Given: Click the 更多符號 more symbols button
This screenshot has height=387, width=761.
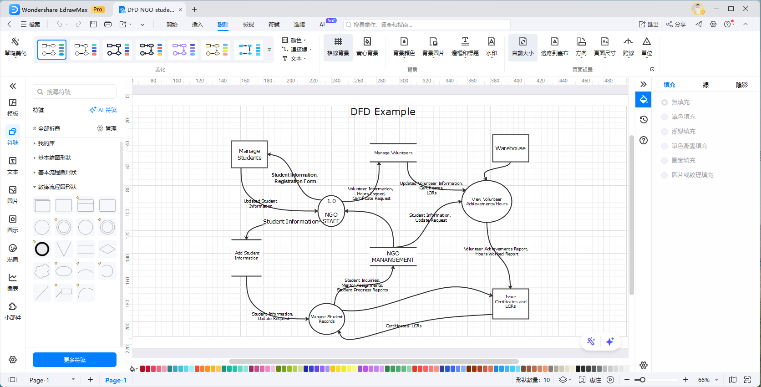Looking at the screenshot, I should (x=75, y=360).
